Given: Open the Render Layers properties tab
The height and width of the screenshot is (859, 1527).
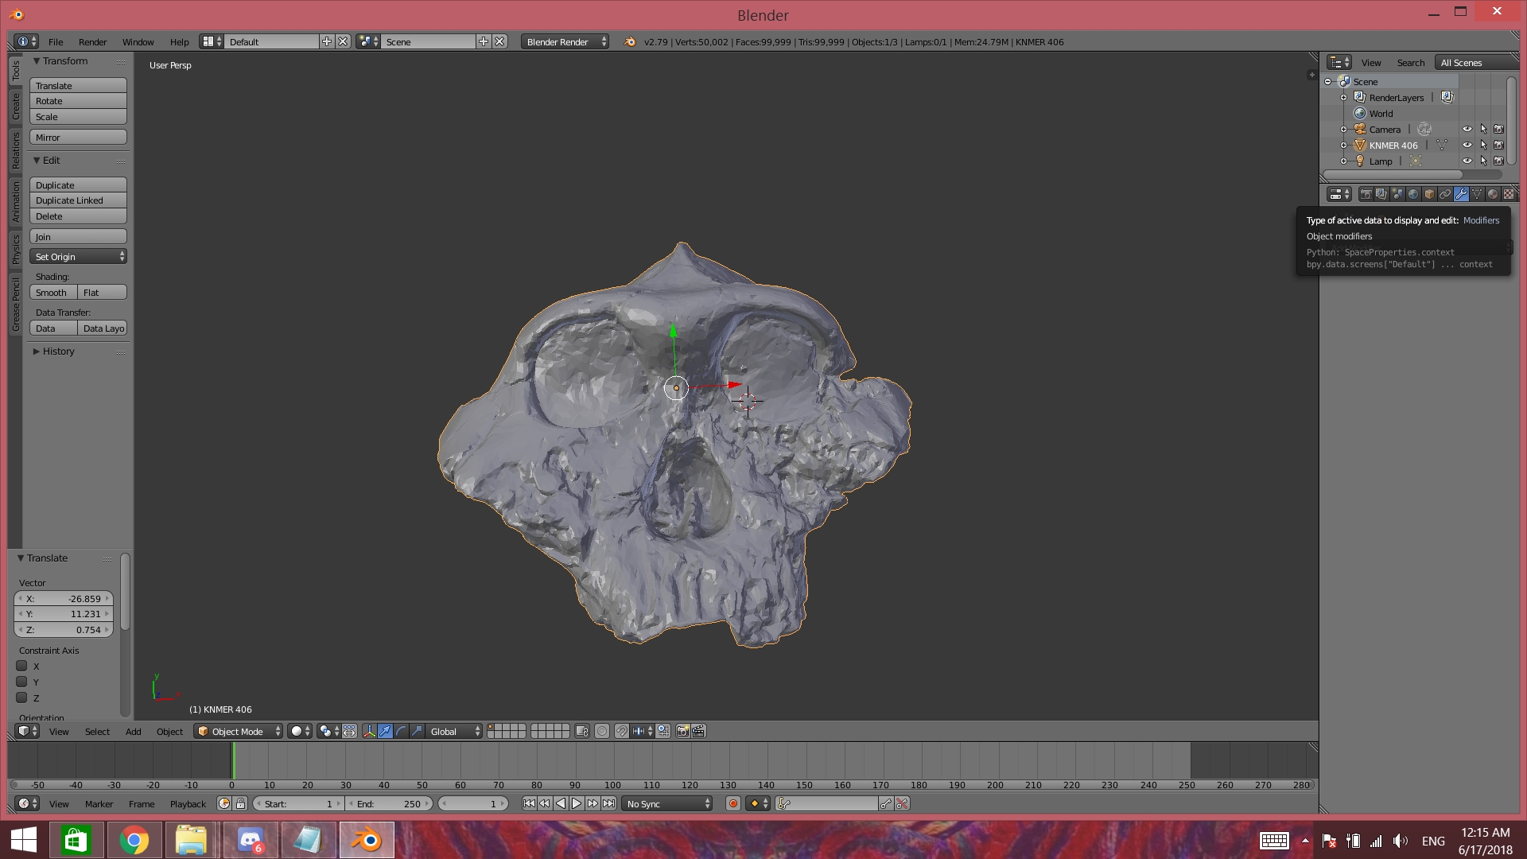Looking at the screenshot, I should point(1381,194).
